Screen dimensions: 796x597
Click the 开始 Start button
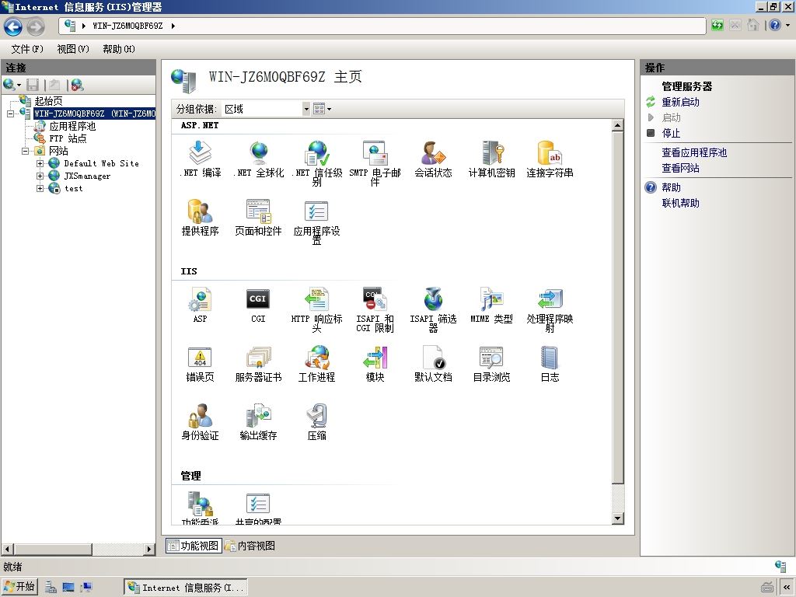[x=19, y=587]
